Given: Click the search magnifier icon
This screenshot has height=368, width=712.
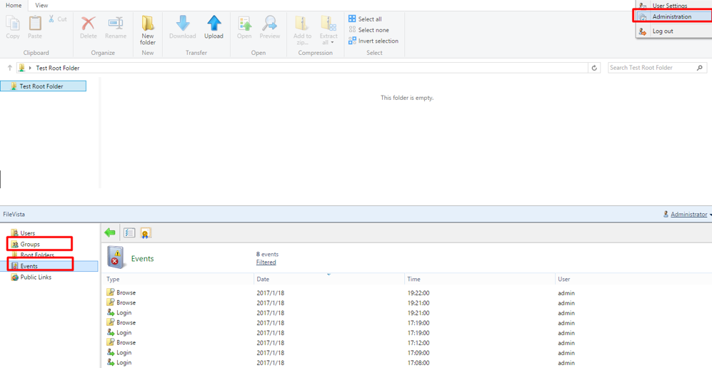Looking at the screenshot, I should pos(699,68).
